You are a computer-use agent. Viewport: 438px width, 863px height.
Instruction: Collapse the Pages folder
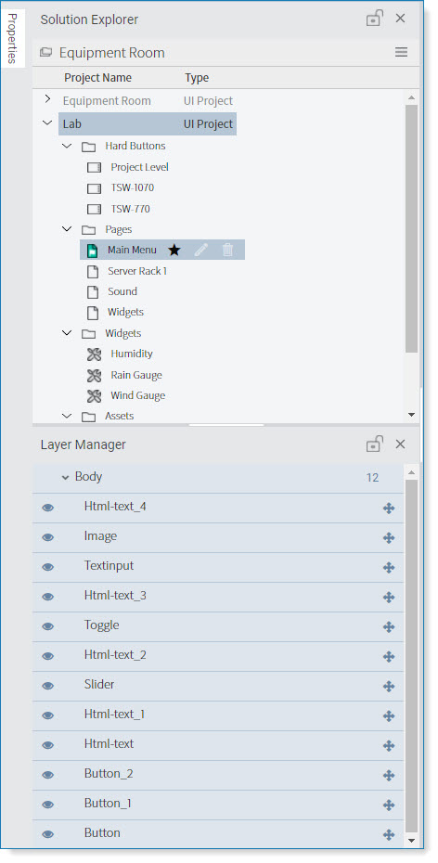pos(67,229)
